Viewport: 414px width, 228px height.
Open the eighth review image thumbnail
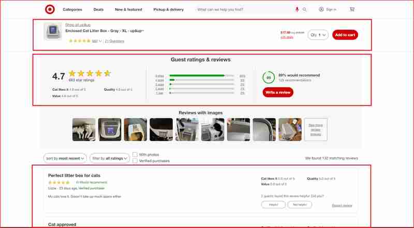coord(264,129)
